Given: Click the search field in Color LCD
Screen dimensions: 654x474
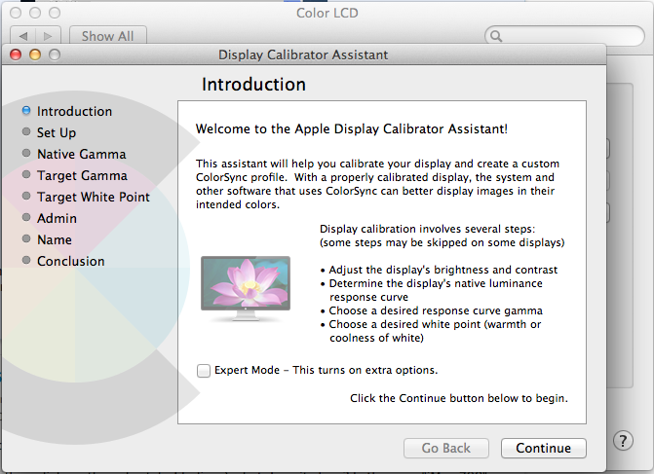Looking at the screenshot, I should point(565,37).
